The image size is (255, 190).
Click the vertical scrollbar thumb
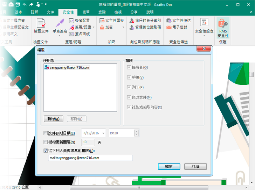pos(251,74)
